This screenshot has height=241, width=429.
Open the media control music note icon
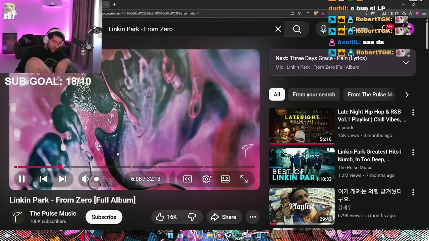[x=384, y=13]
